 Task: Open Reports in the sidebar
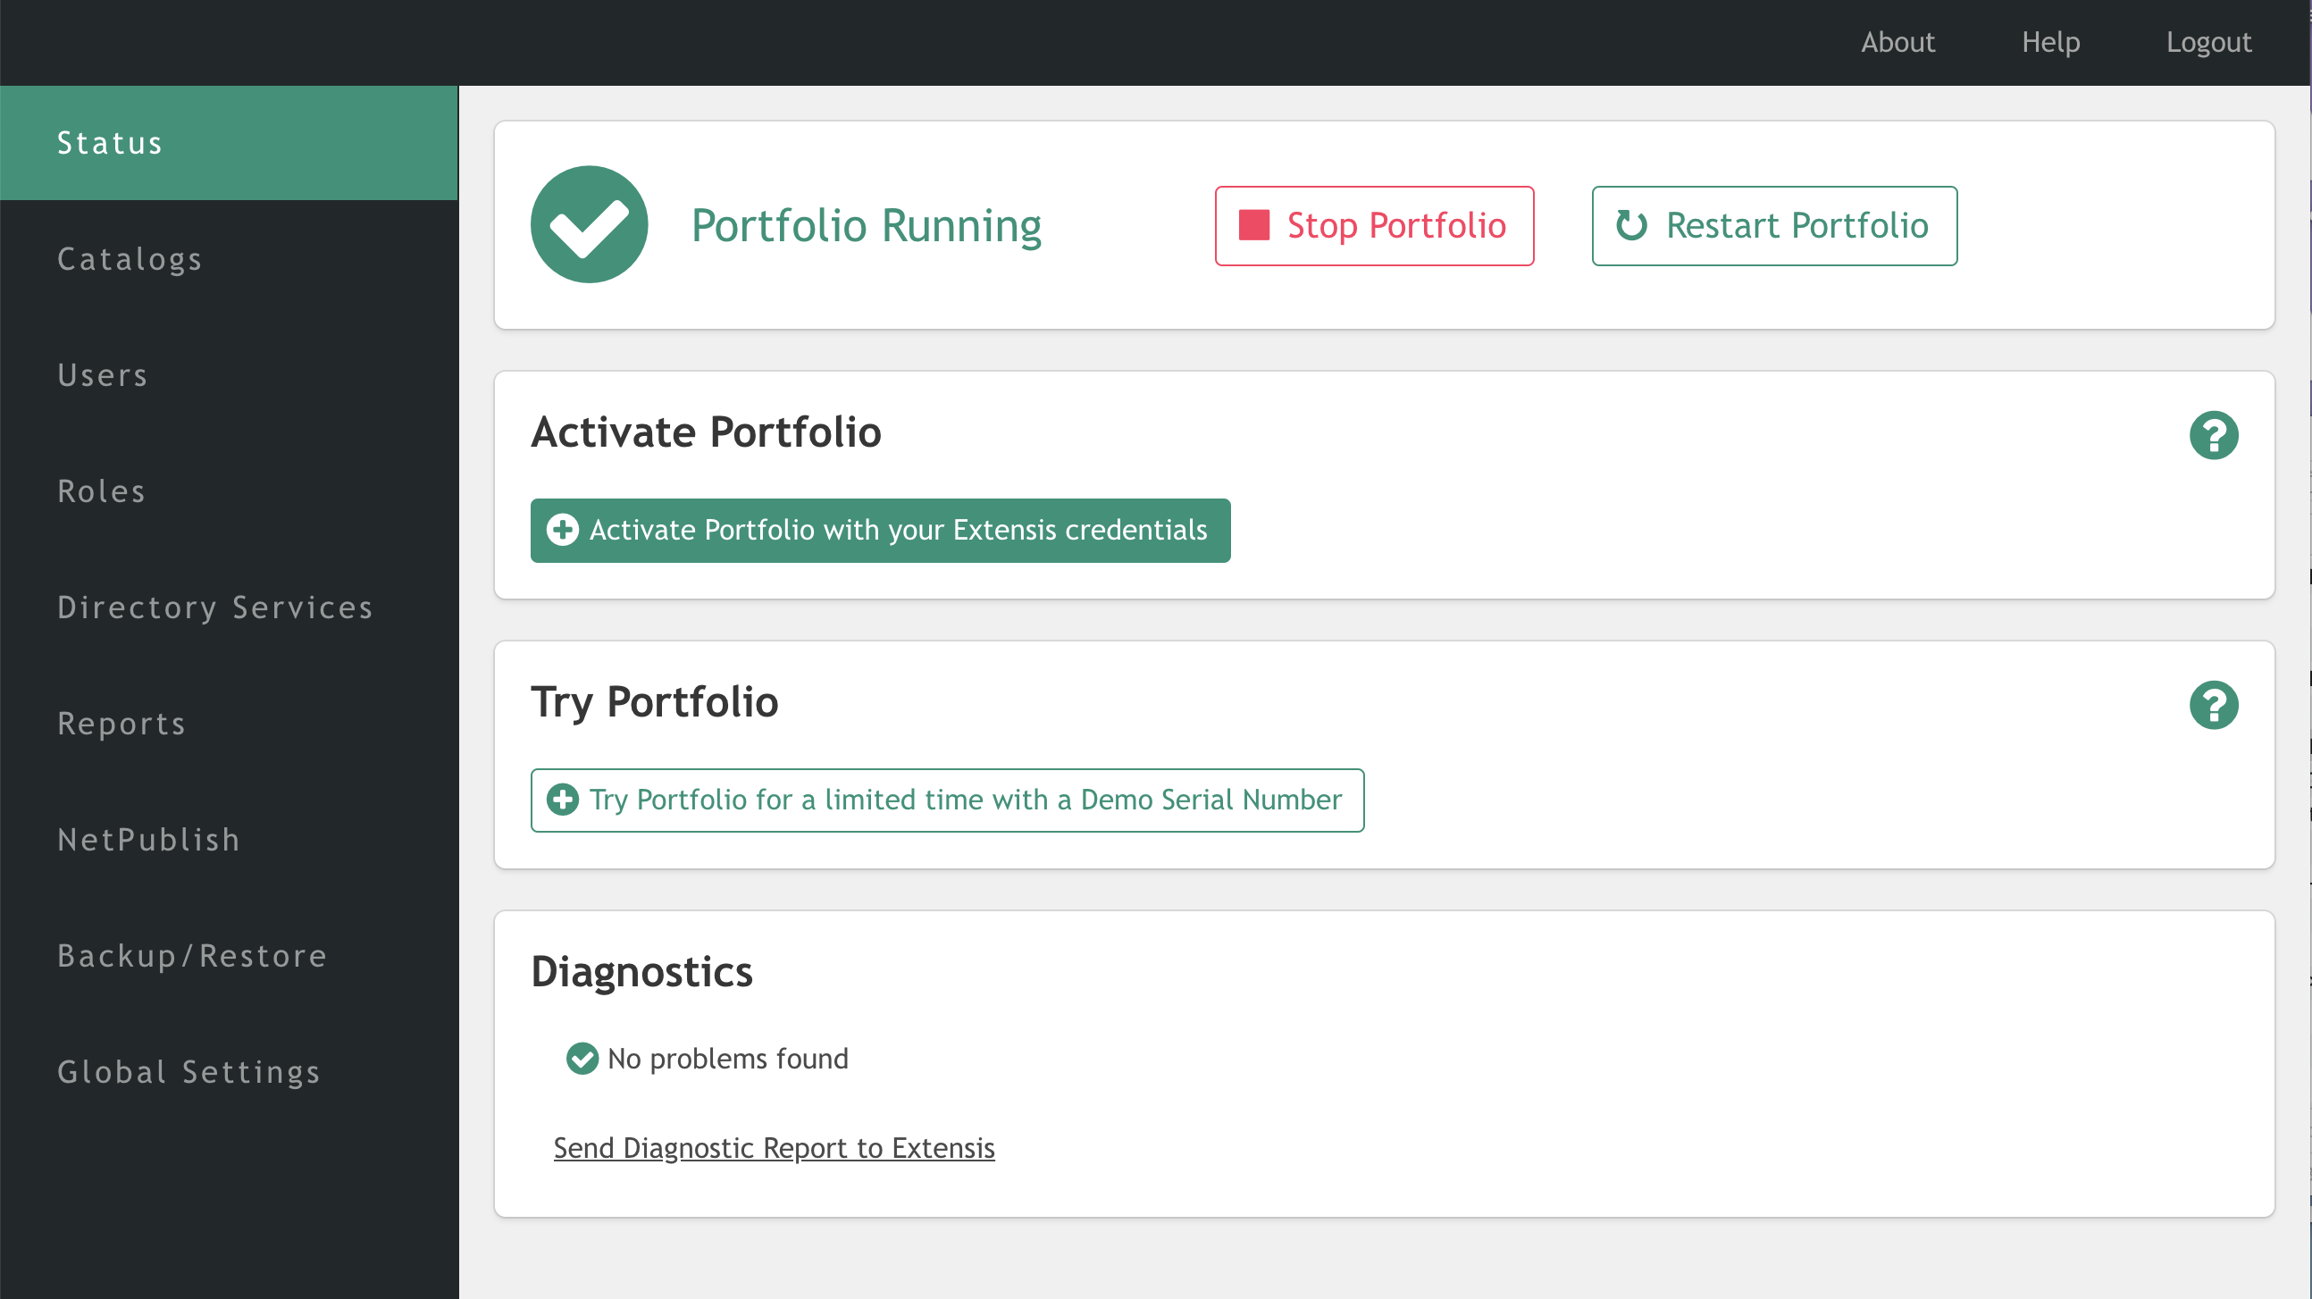229,724
